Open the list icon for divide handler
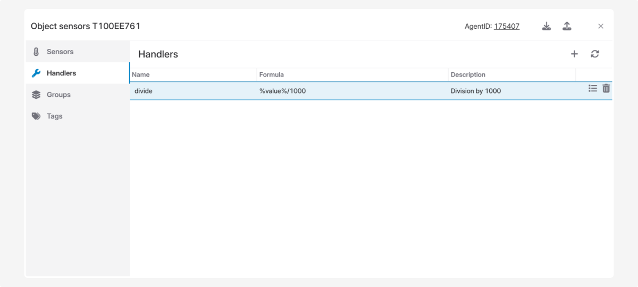638x287 pixels. (x=593, y=89)
